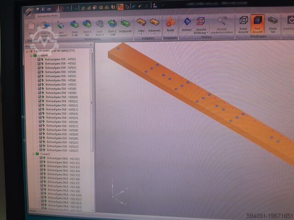Uncheck Bohraufgabe D18 - H25[1] checkbox
Viewport: 294px width, 220px height.
pos(39,59)
